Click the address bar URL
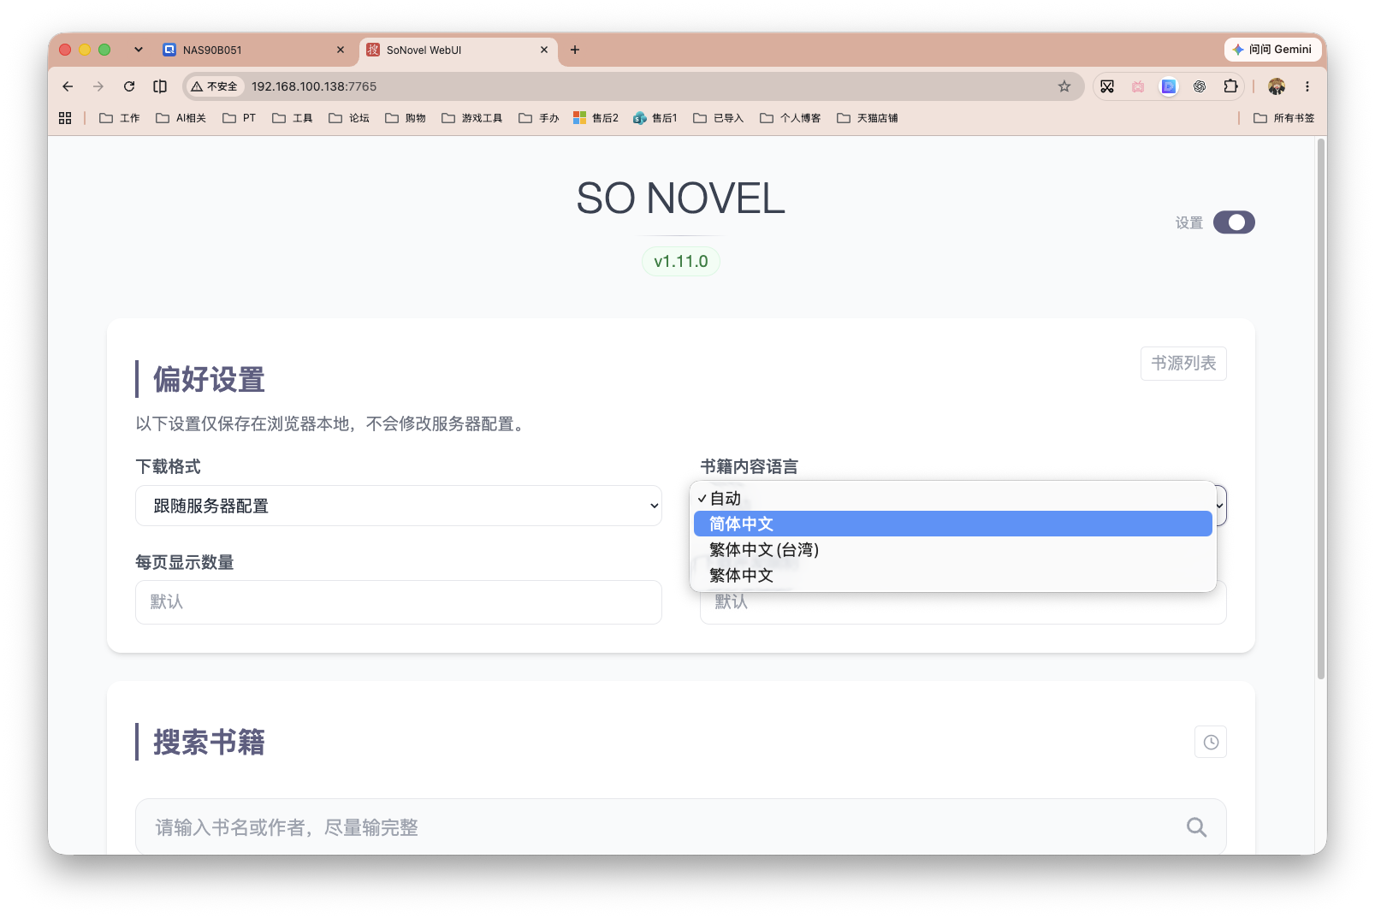1375x918 pixels. 314,86
